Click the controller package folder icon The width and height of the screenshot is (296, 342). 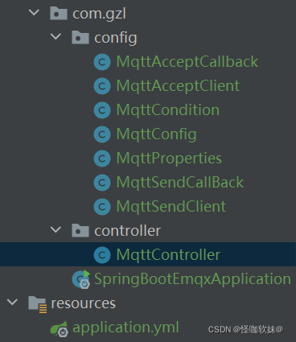pos(80,230)
